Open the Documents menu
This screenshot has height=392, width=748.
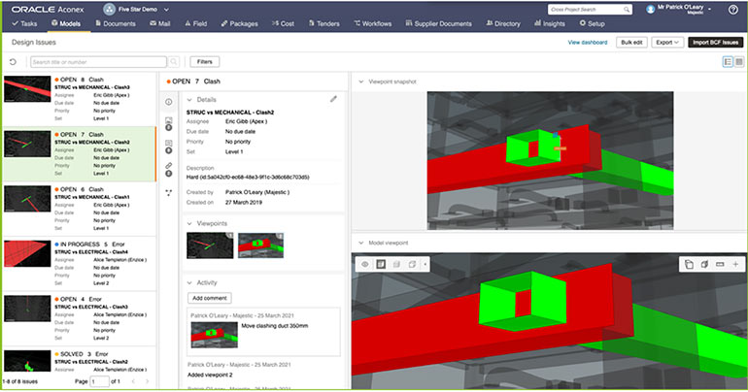pos(116,23)
